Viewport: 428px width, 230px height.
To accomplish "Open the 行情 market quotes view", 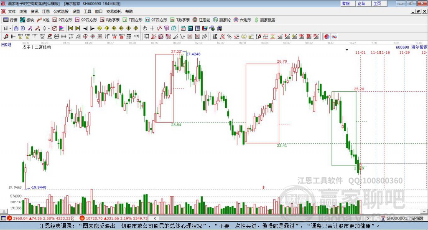I will [10, 20].
